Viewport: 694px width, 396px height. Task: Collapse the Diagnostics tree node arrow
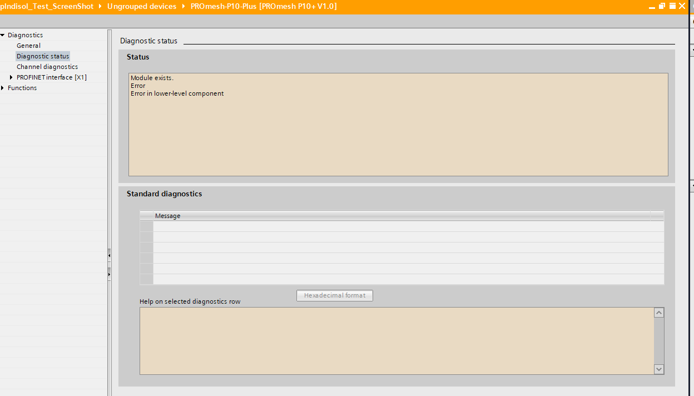[3, 35]
